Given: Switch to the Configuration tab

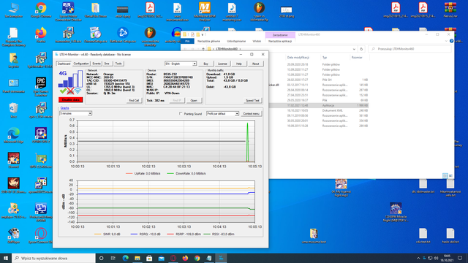Looking at the screenshot, I should coord(81,64).
